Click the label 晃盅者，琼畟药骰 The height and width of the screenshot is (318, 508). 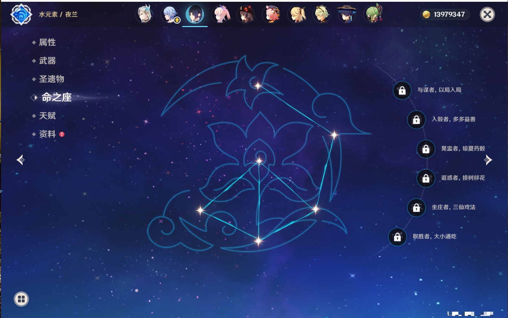pyautogui.click(x=463, y=148)
